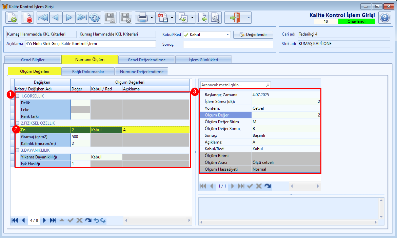Click the search magnifier in the 'Aranacak metni girin' box

pyautogui.click(x=267, y=85)
